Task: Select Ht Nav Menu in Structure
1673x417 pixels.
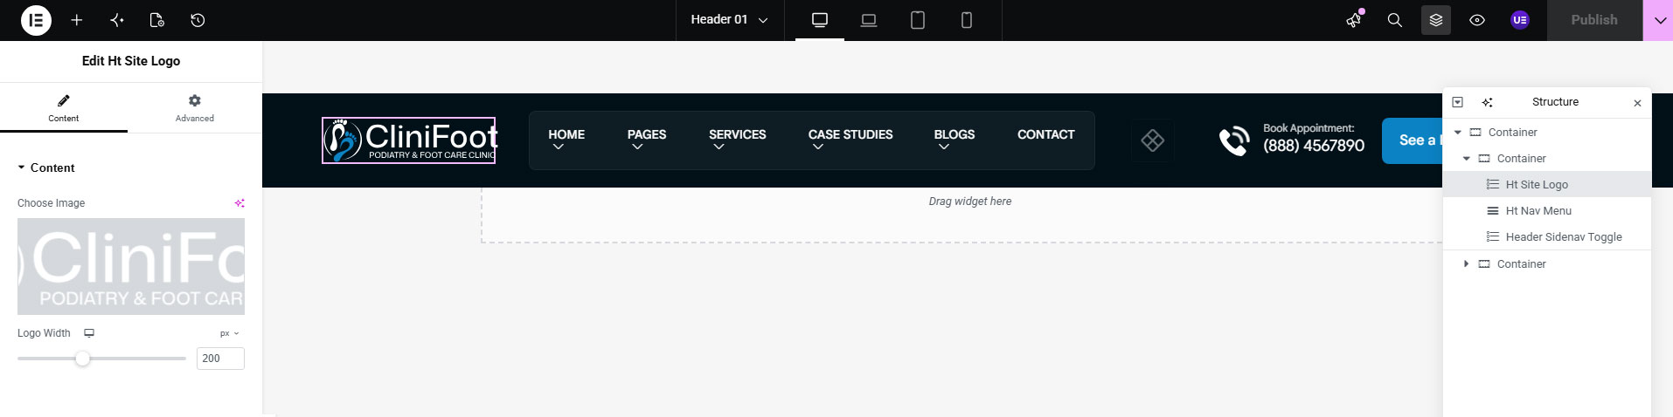Action: [x=1546, y=211]
